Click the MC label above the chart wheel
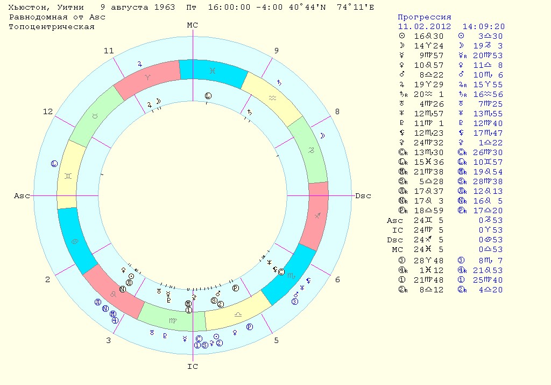This screenshot has height=385, width=551. tap(193, 25)
